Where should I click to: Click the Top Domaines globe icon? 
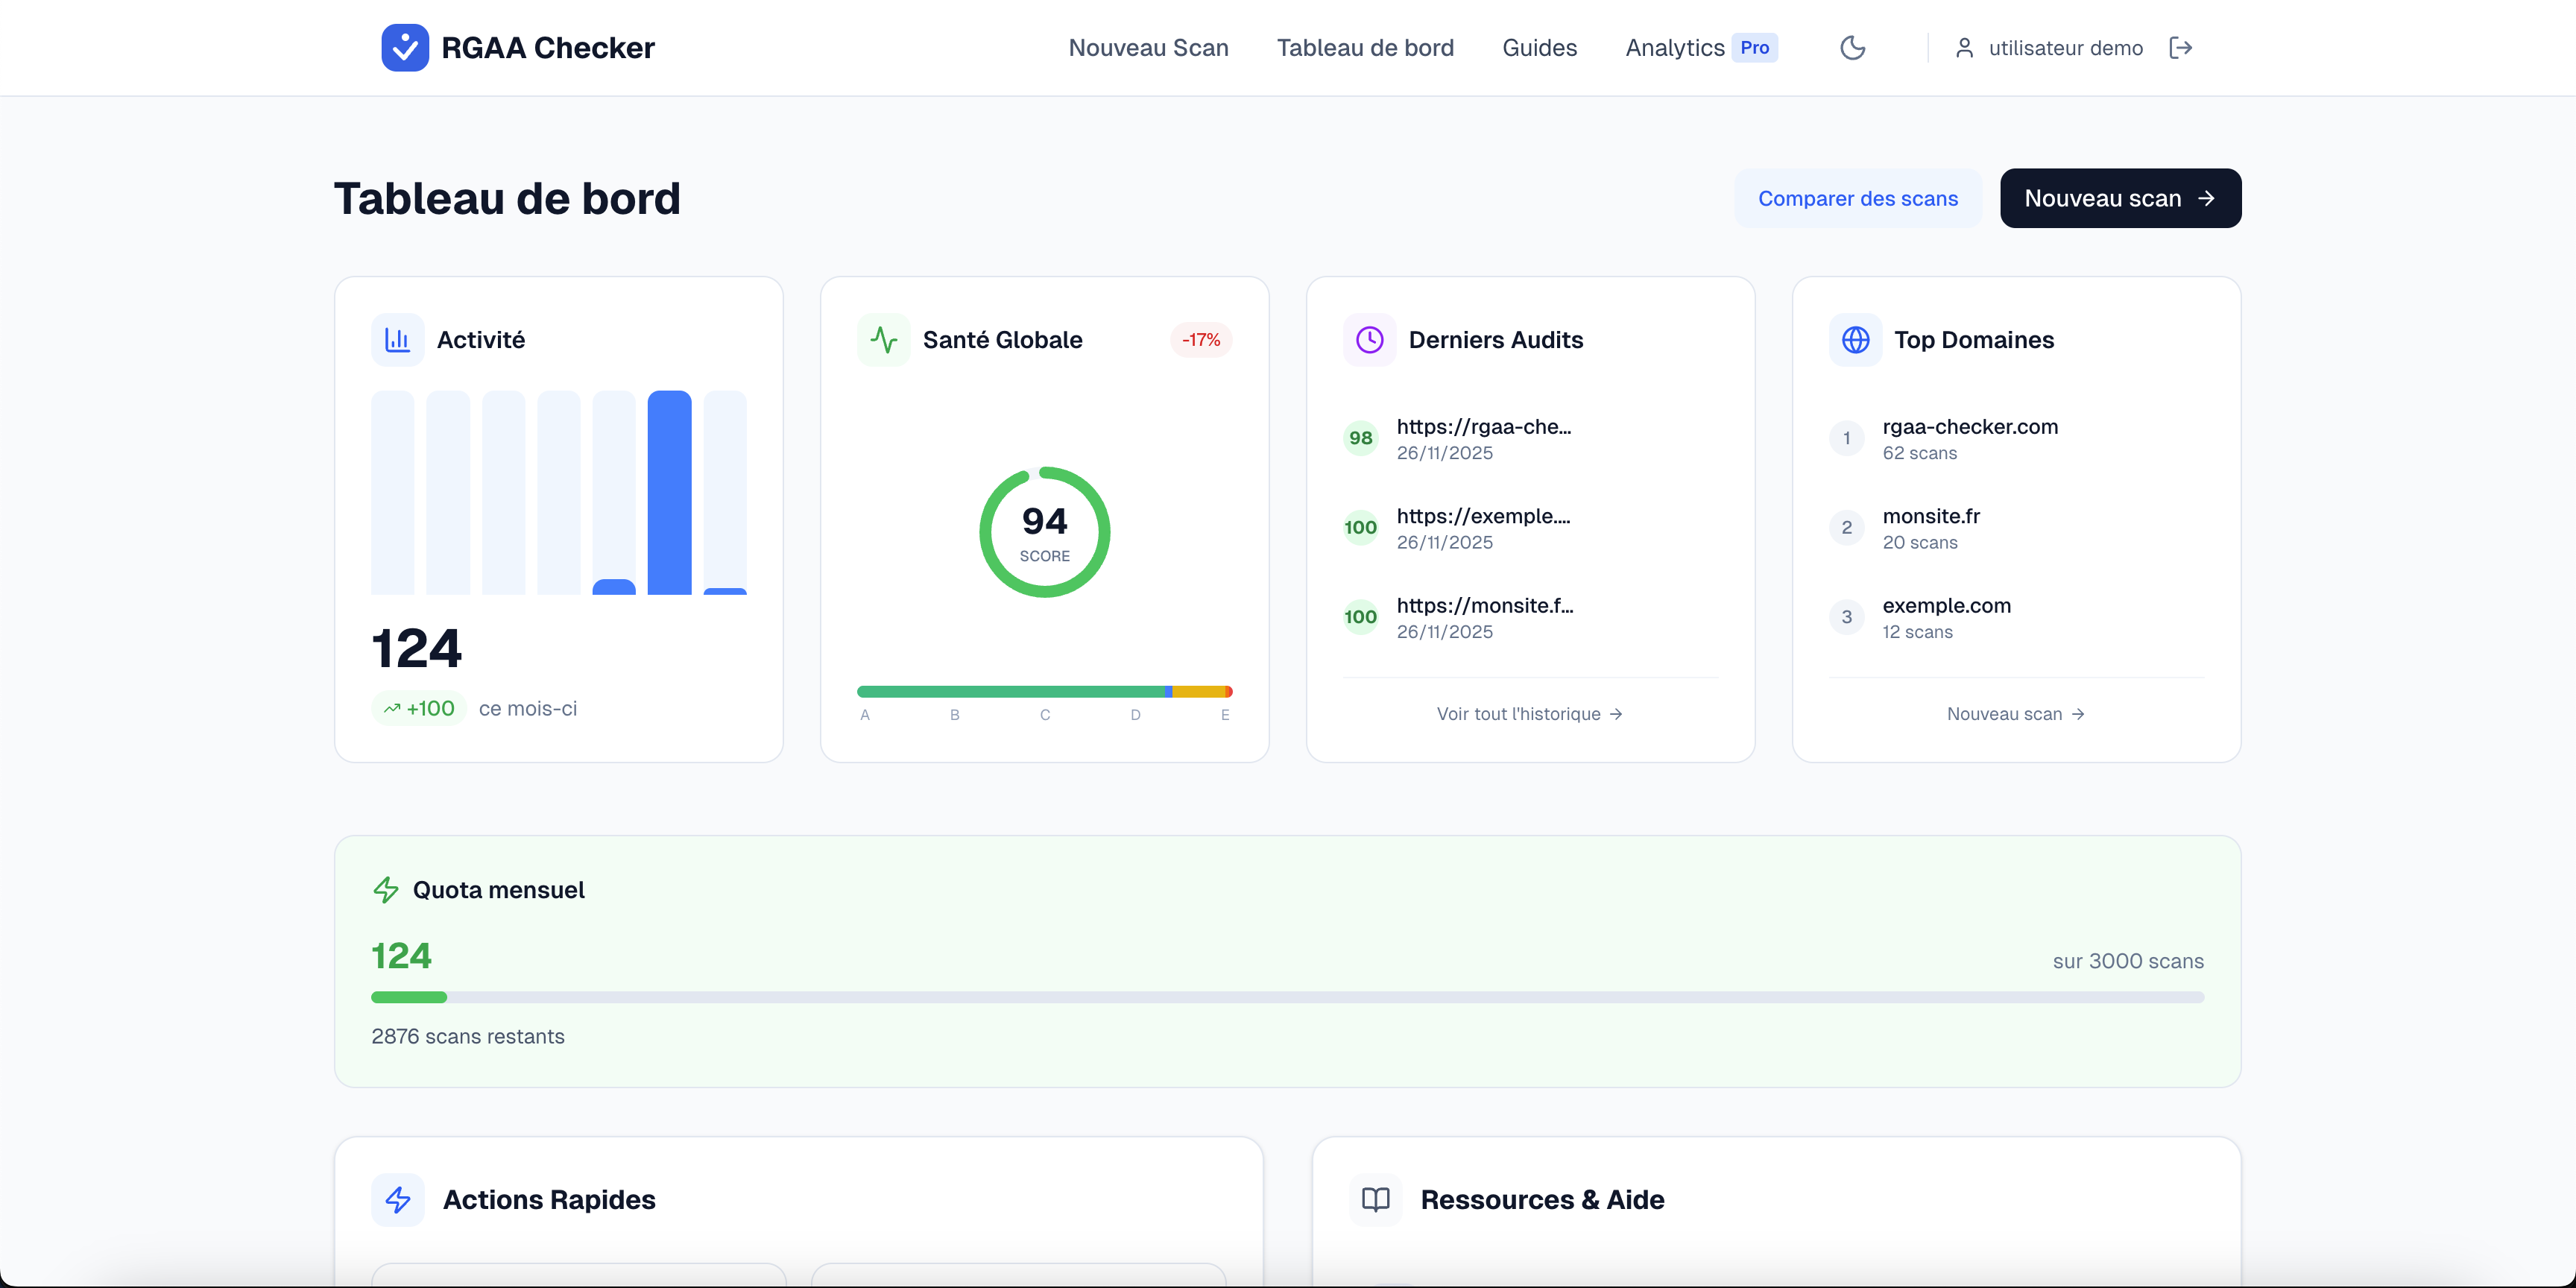click(x=1855, y=340)
